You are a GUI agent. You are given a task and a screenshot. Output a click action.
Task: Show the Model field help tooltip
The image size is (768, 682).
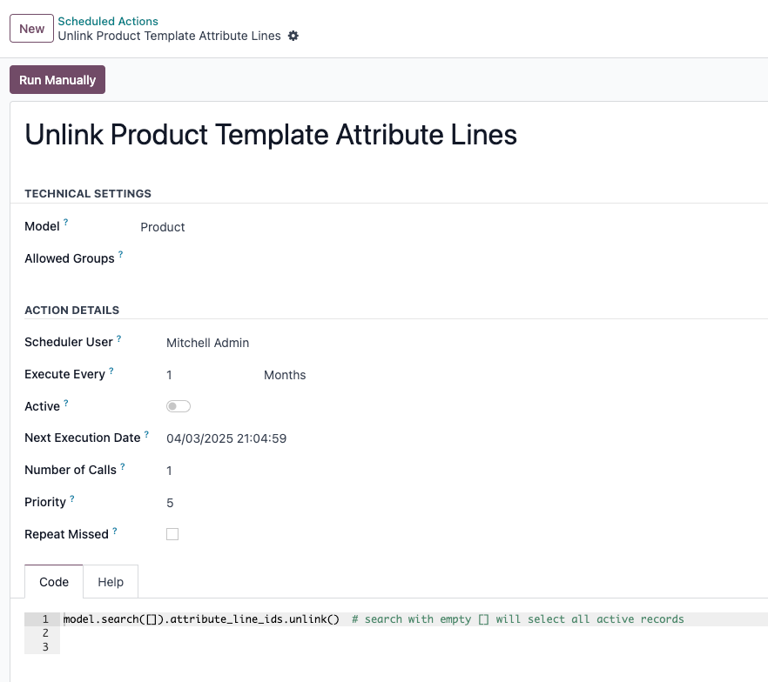point(65,222)
